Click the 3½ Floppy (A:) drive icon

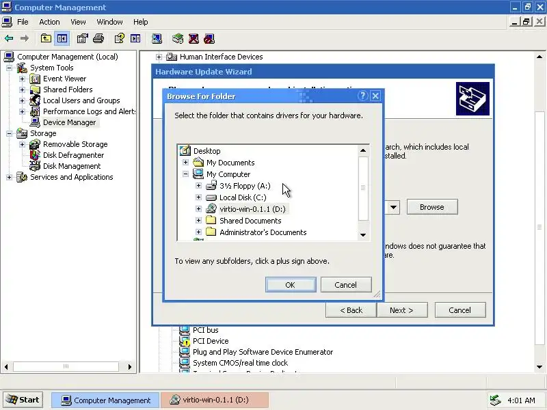point(211,185)
